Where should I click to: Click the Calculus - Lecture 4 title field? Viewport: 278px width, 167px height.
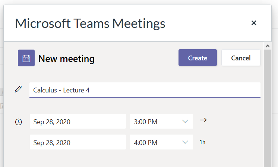point(145,90)
